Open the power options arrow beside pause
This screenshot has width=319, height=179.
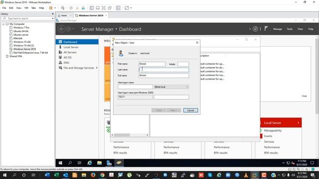(55, 8)
